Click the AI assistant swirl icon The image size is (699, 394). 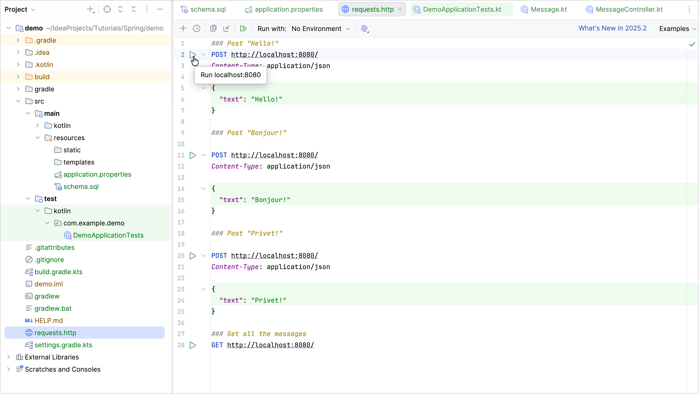coord(364,28)
